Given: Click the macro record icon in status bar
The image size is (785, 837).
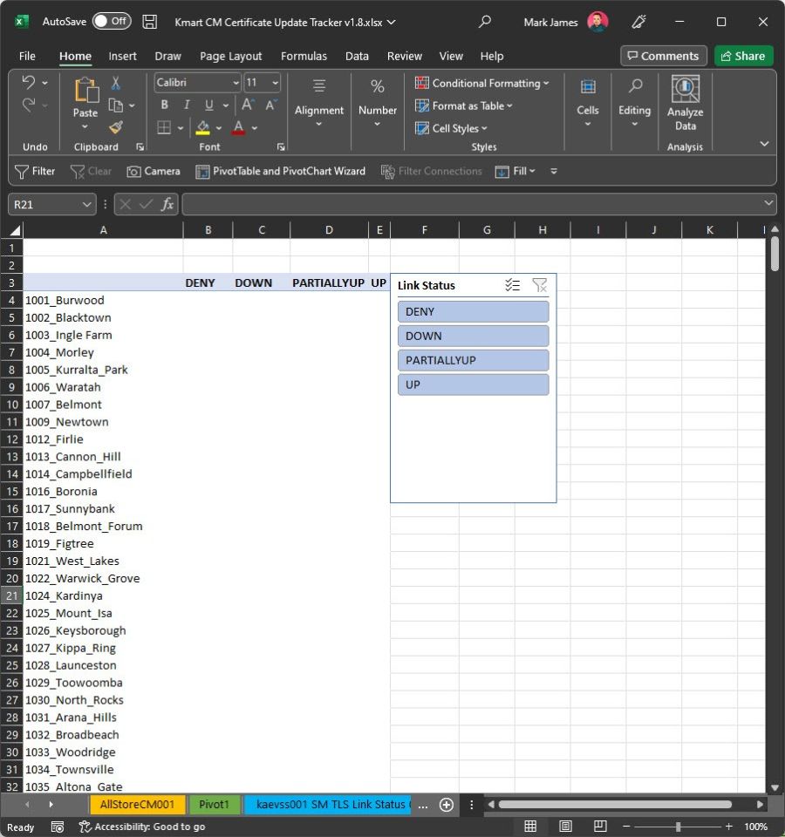Looking at the screenshot, I should pos(58,827).
